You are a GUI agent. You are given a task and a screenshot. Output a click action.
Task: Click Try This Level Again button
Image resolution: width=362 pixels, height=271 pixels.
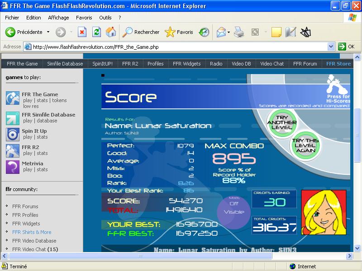click(305, 145)
